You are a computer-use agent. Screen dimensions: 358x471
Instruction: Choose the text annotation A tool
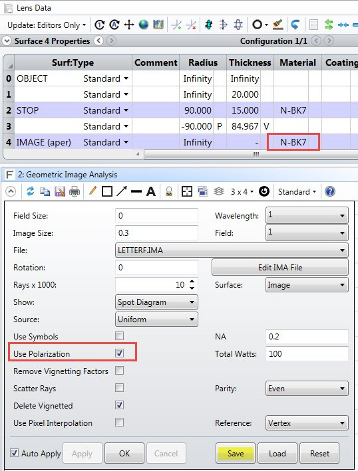pyautogui.click(x=151, y=191)
